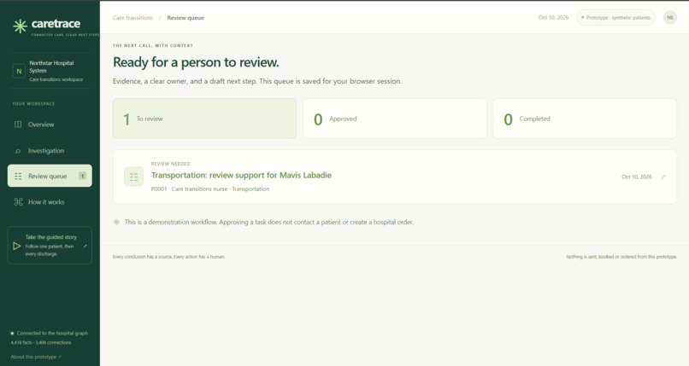The image size is (689, 366).
Task: Open the arrow icon on Transportation task row
Action: click(663, 177)
